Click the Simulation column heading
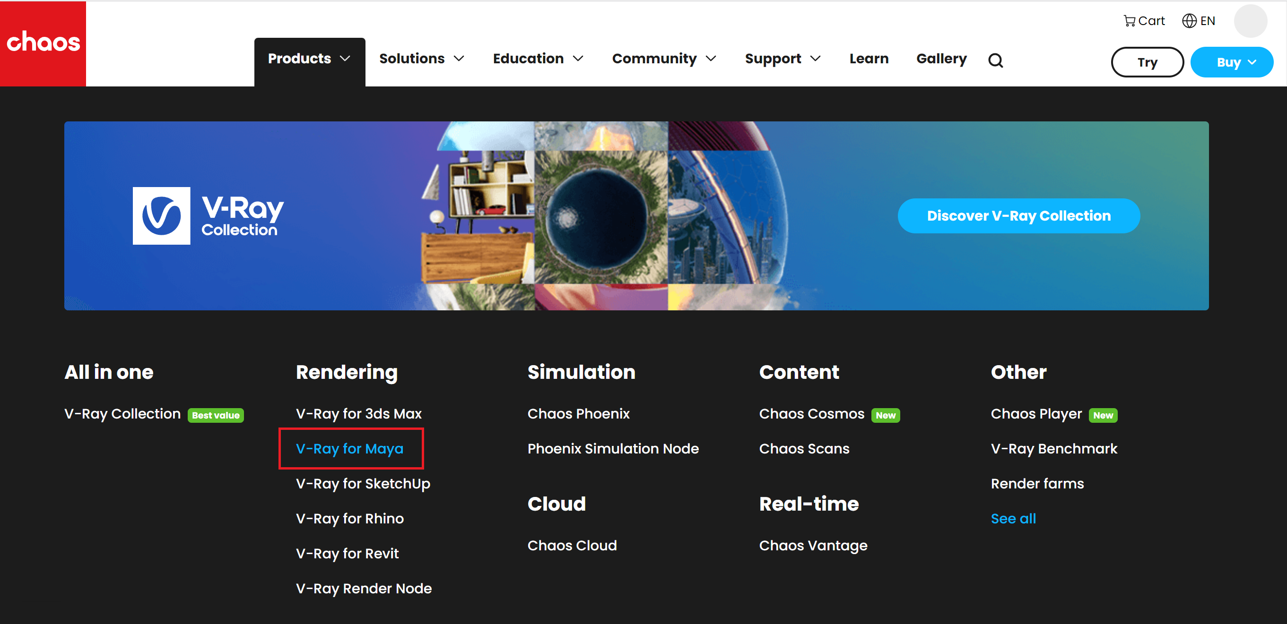Screen dimensions: 1287x624 pyautogui.click(x=581, y=372)
